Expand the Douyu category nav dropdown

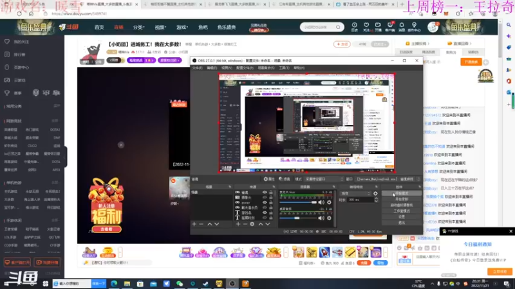pos(138,27)
